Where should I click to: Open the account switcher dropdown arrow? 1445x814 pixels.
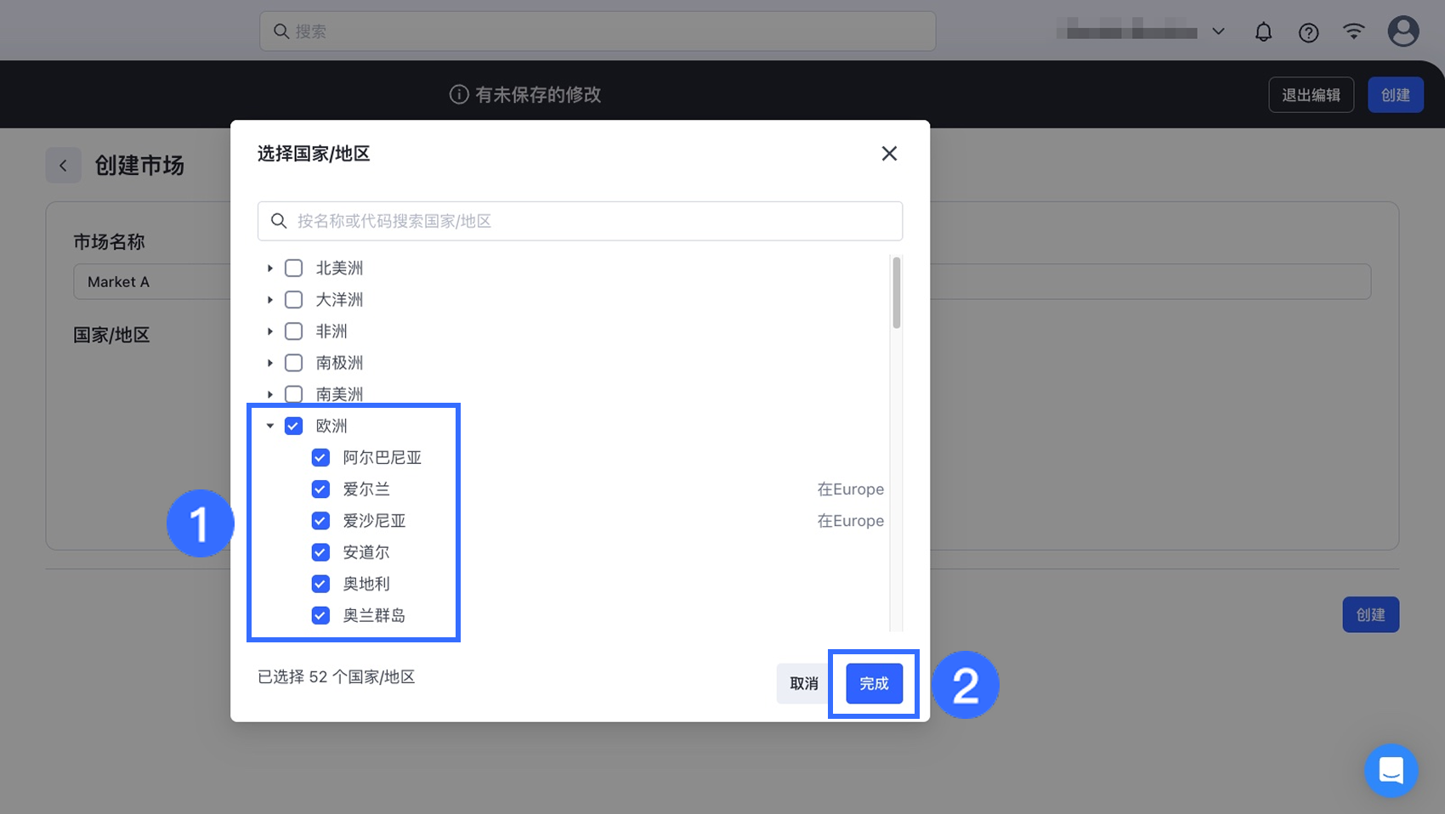point(1218,32)
